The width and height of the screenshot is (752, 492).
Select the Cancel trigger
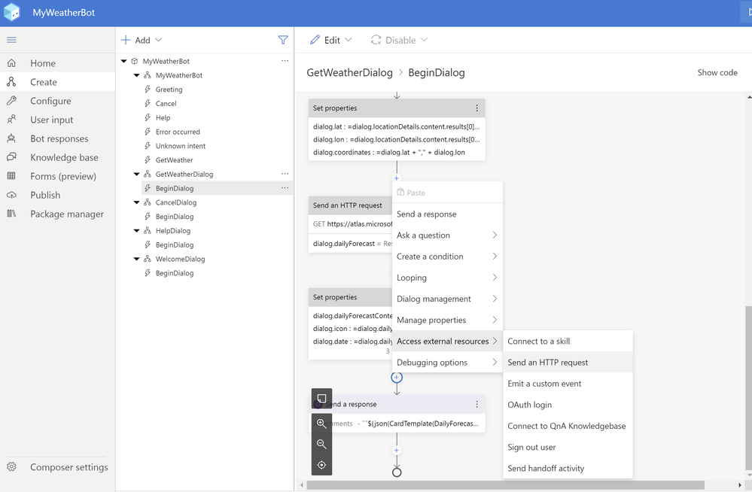point(166,104)
